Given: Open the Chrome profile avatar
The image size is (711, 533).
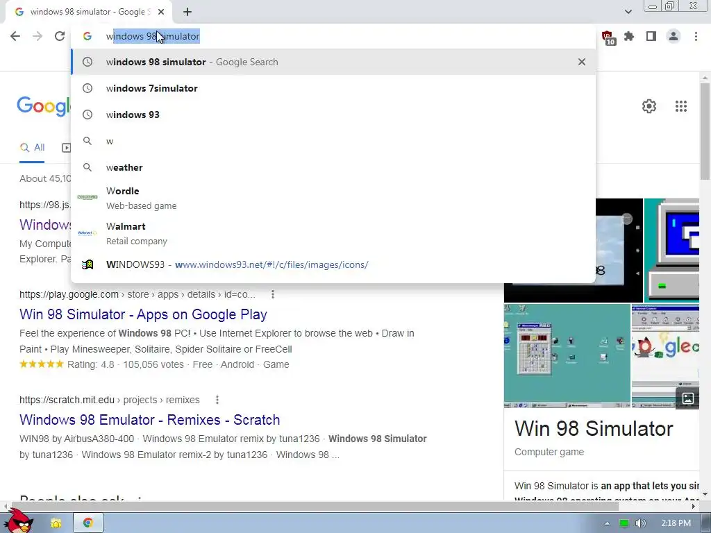Looking at the screenshot, I should pos(674,36).
